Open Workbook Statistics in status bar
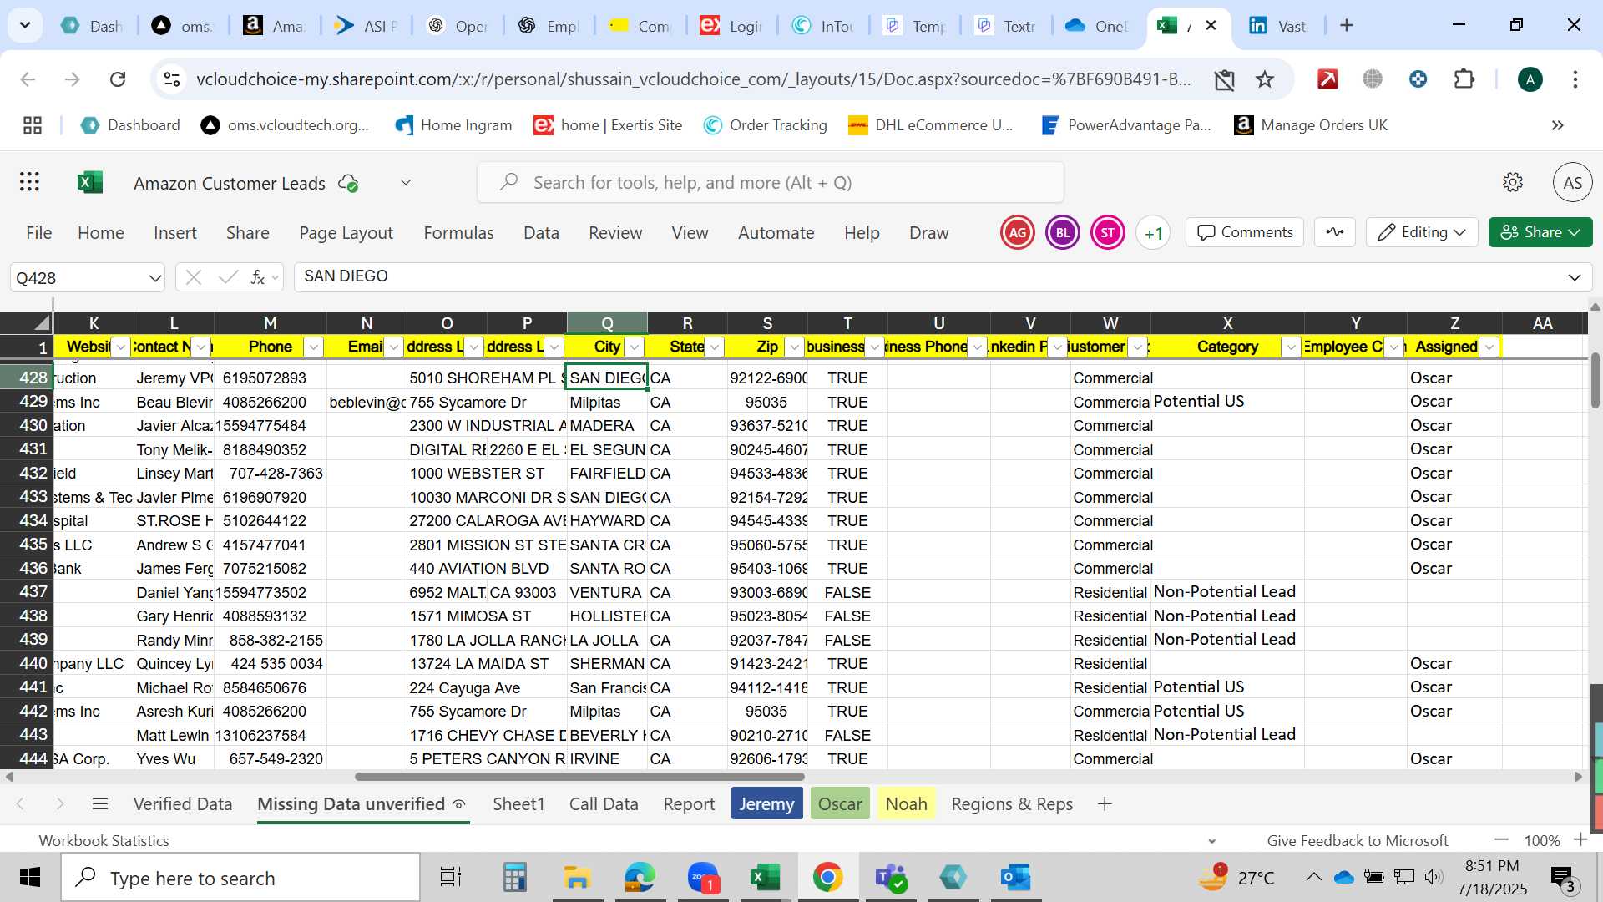 [104, 841]
